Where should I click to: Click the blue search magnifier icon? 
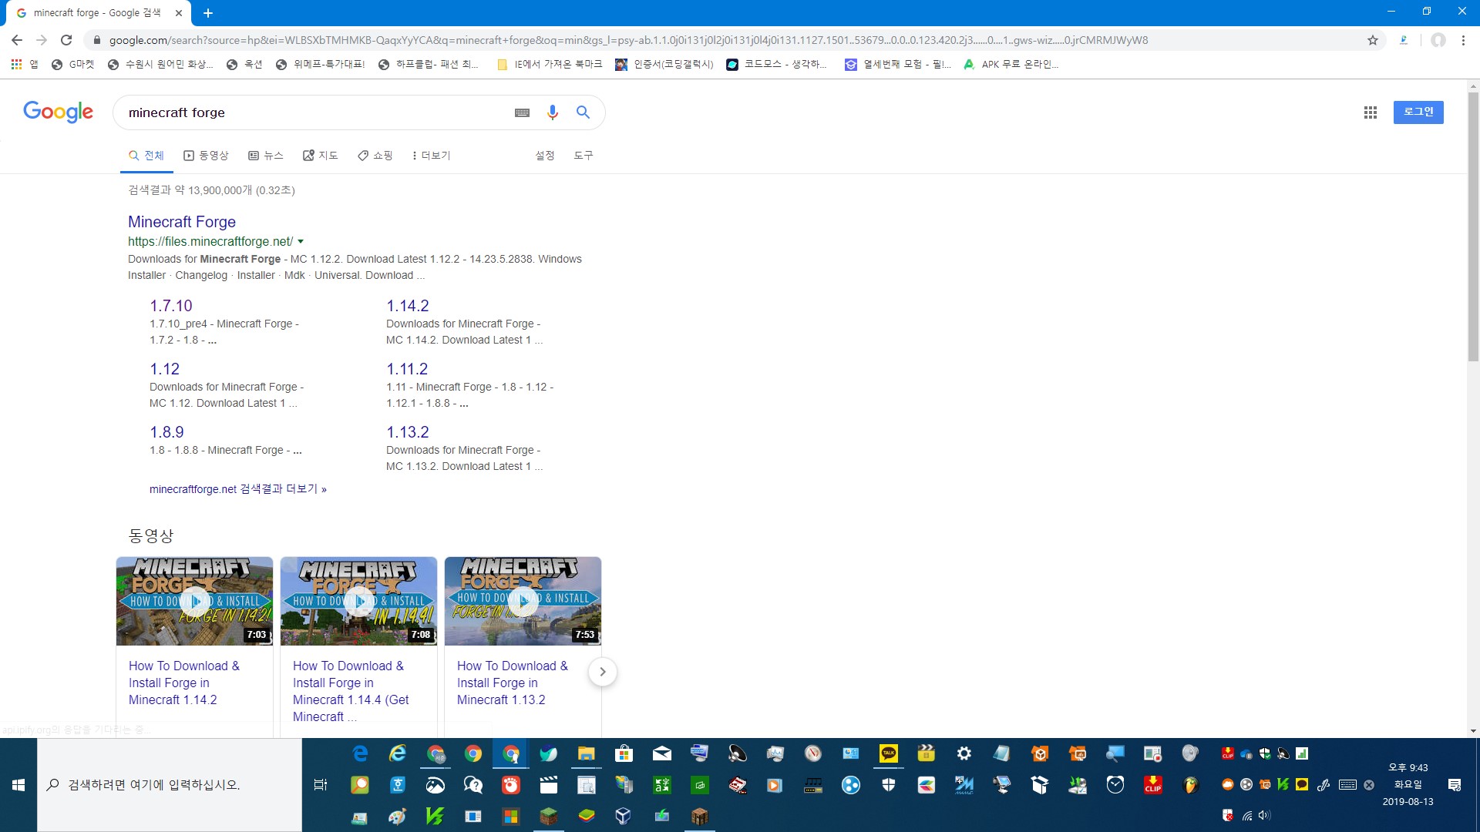click(584, 112)
